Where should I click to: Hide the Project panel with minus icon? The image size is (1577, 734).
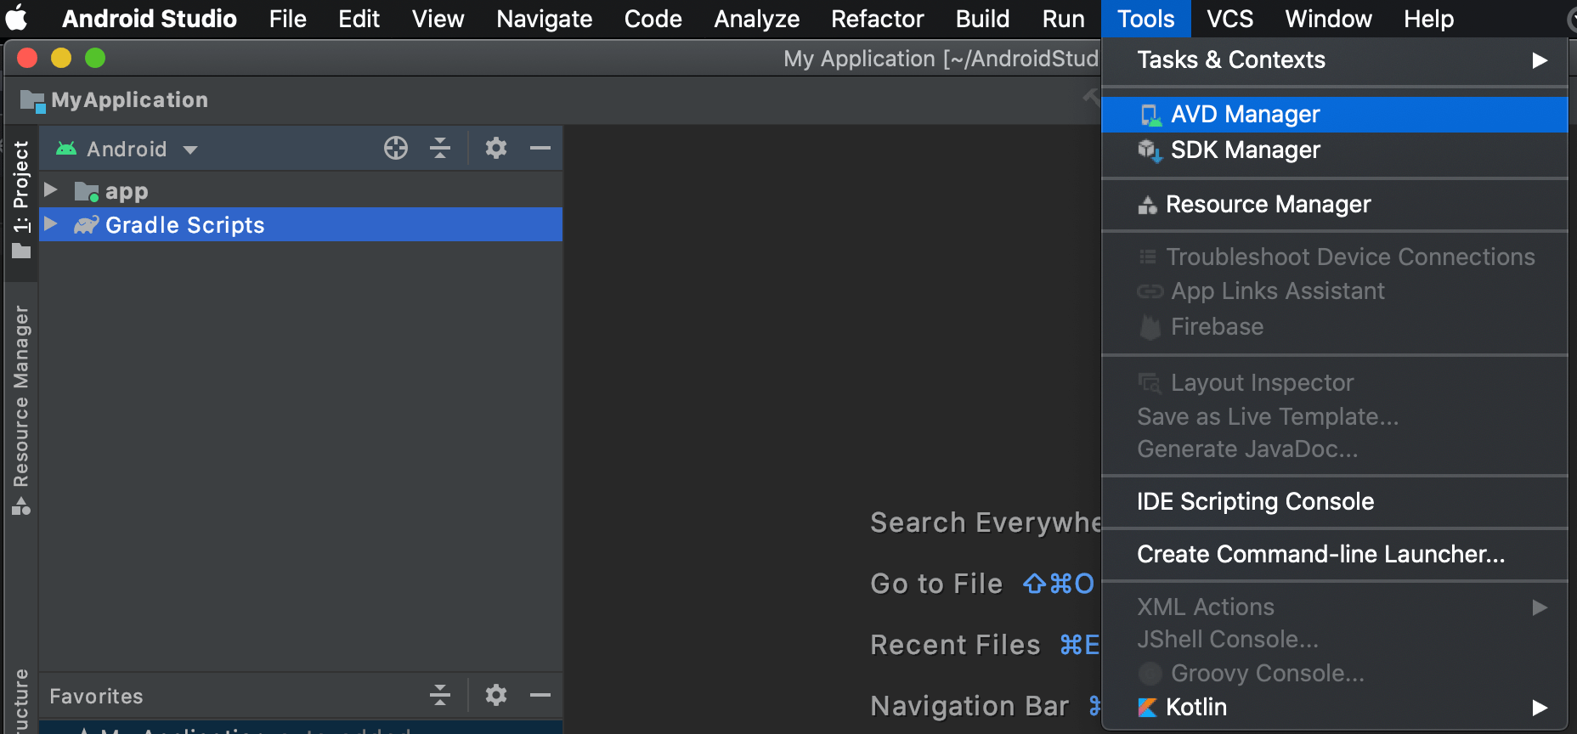pos(540,149)
